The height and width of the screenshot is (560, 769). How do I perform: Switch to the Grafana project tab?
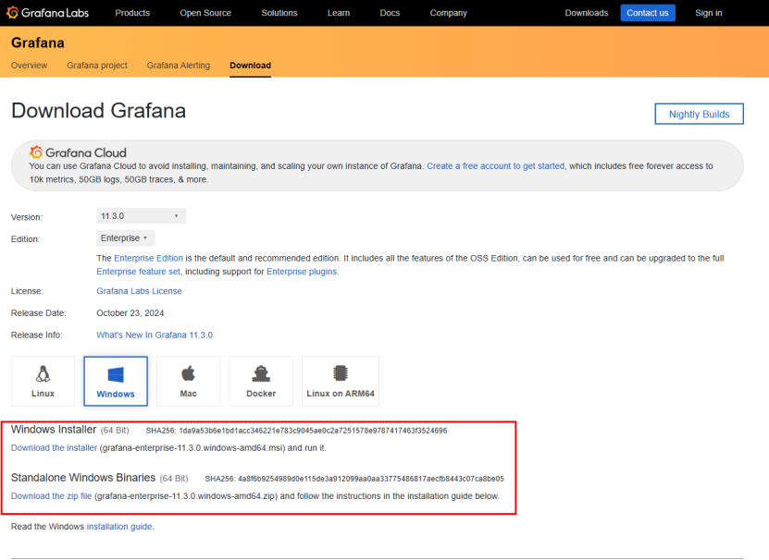tap(97, 66)
